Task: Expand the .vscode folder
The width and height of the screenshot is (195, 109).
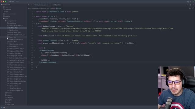Action: click(x=8, y=9)
